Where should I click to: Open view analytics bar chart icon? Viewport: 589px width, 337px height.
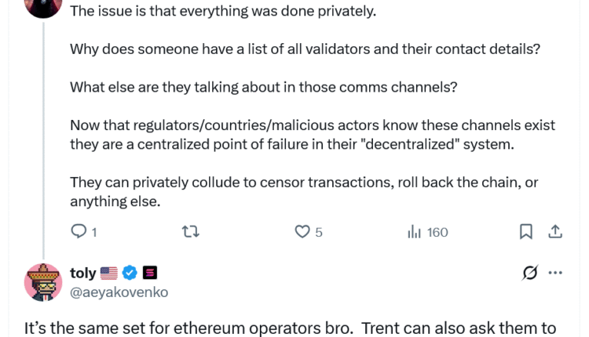[415, 232]
